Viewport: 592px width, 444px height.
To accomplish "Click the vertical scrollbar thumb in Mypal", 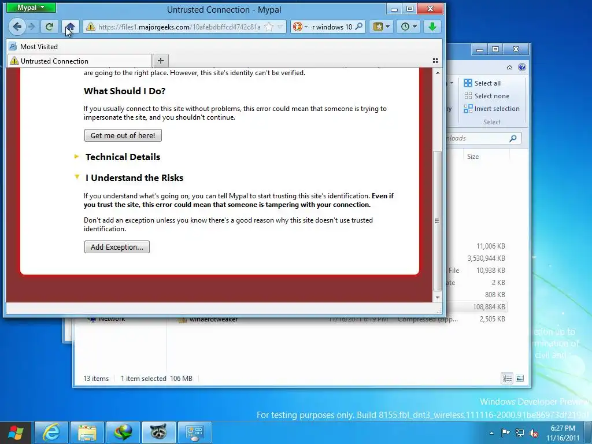I will pyautogui.click(x=437, y=221).
